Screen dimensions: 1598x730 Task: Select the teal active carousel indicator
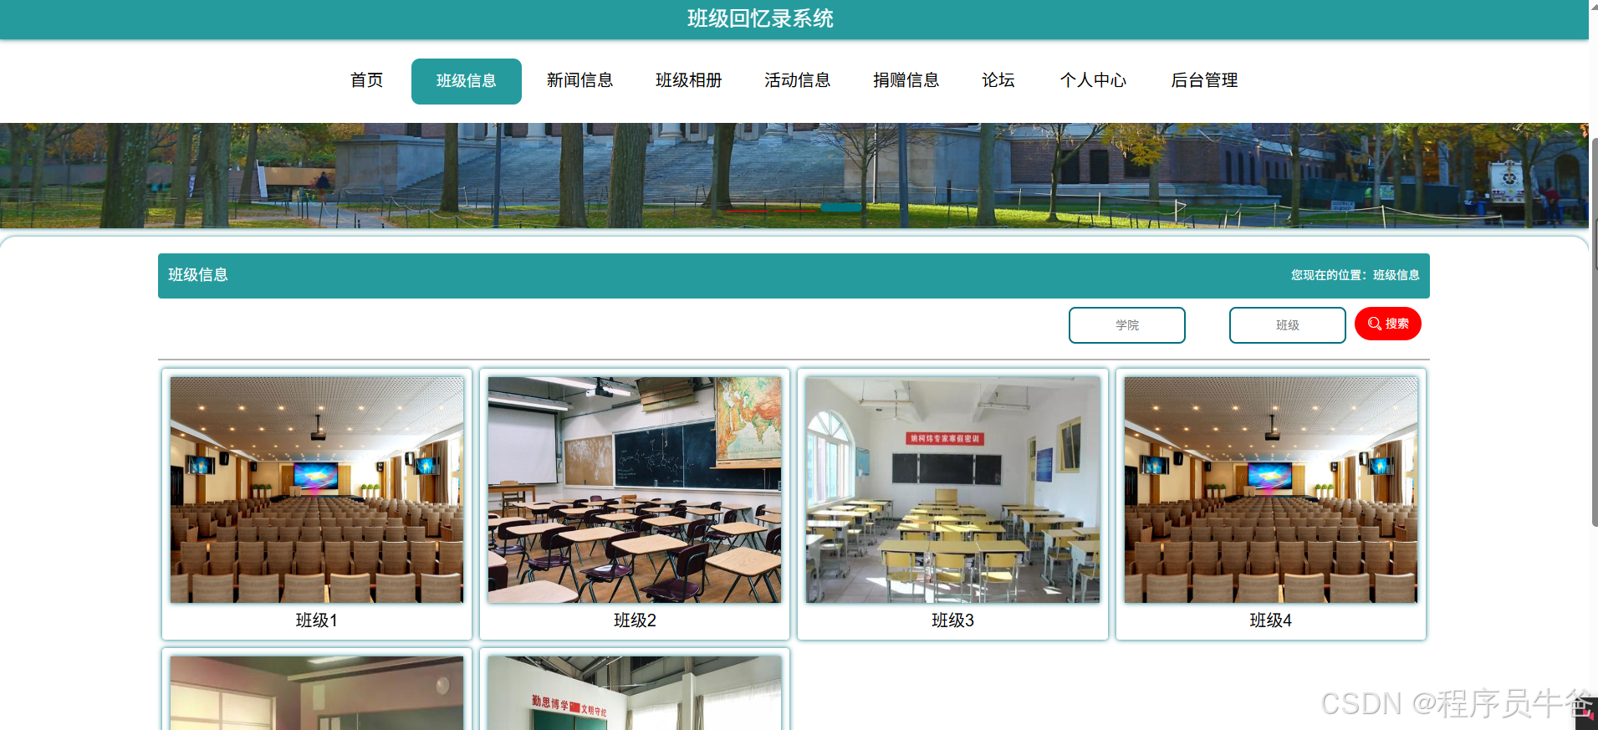(x=842, y=207)
